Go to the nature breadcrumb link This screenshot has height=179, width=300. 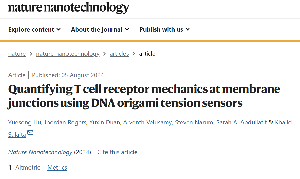coord(17,54)
